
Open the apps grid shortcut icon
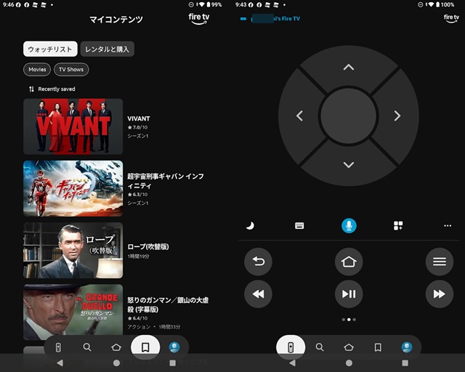398,226
